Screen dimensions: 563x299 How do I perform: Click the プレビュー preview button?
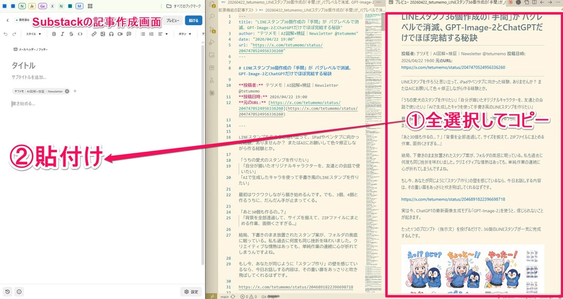[173, 20]
